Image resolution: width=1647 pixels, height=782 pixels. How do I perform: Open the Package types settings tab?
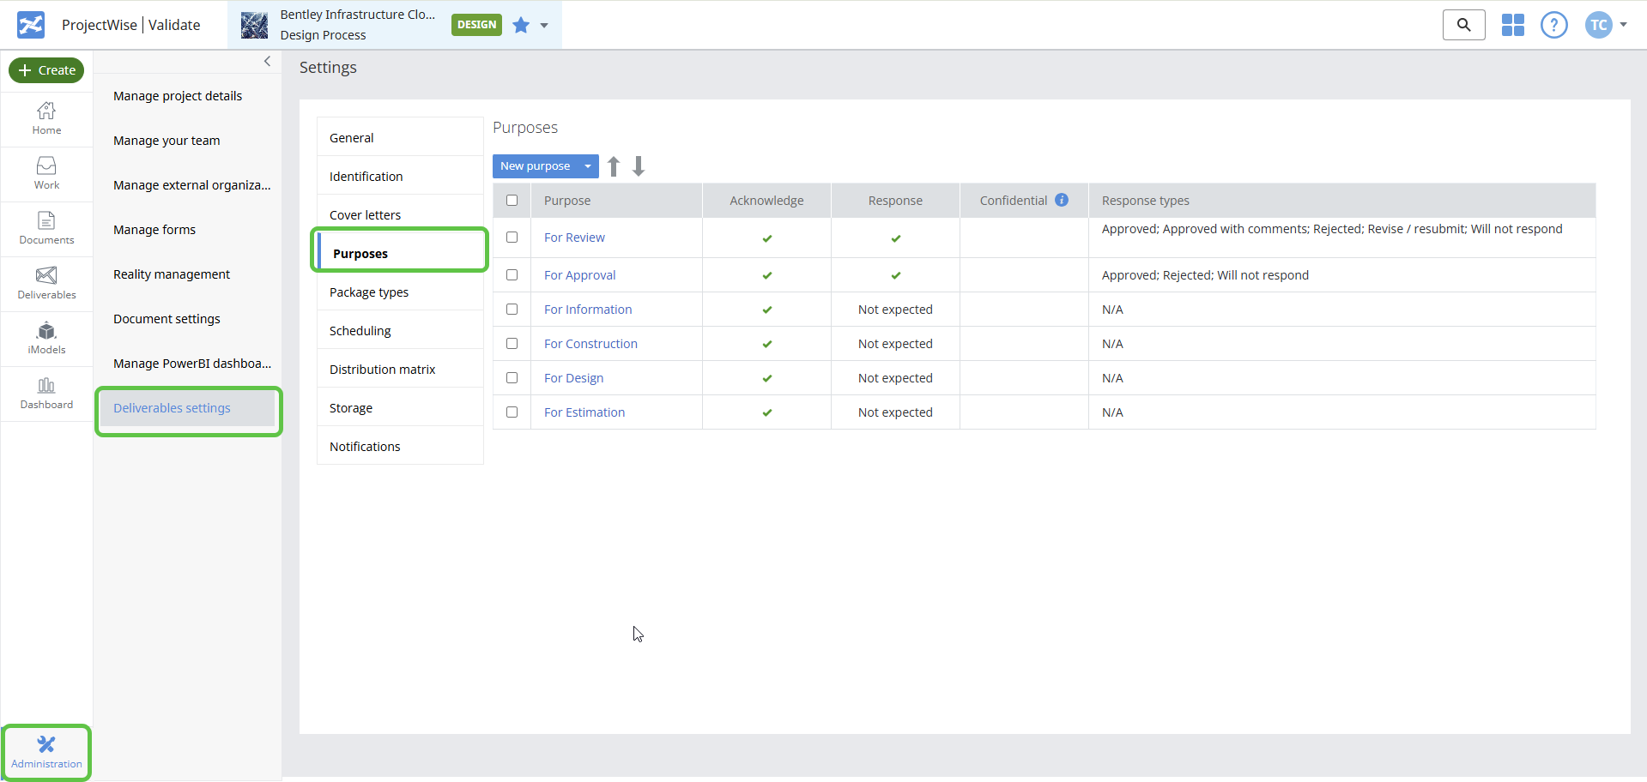[x=368, y=292]
